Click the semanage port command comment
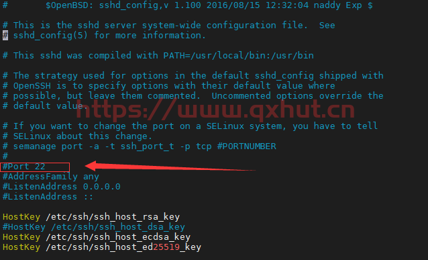The width and height of the screenshot is (428, 260). coord(140,146)
